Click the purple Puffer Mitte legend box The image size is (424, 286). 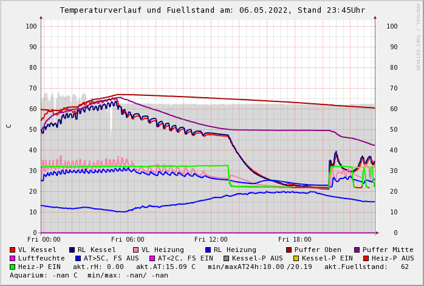tap(357, 250)
